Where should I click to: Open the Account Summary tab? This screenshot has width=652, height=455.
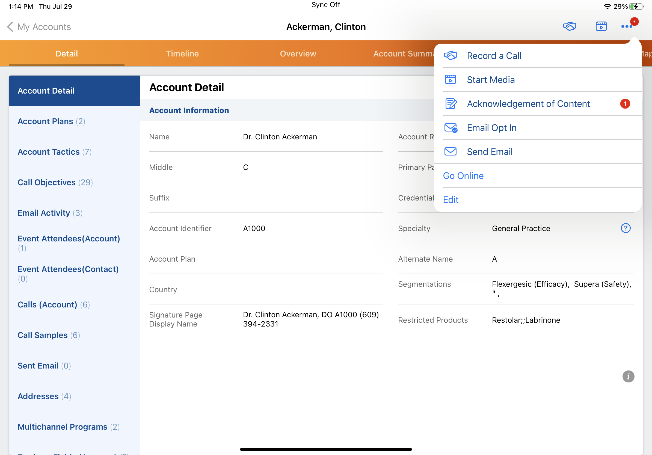403,54
